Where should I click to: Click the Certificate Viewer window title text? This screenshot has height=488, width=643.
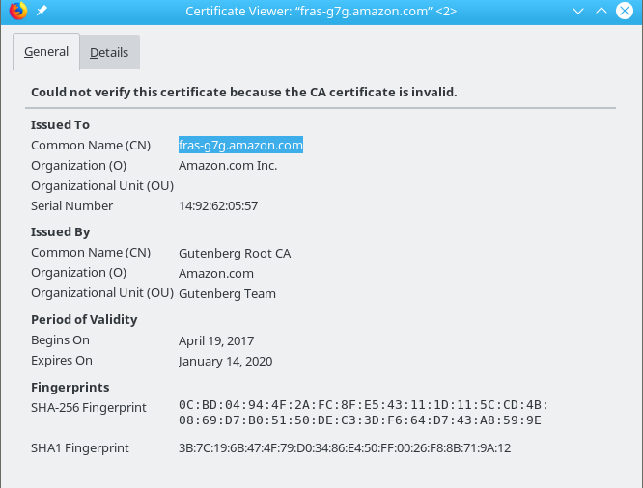(320, 11)
